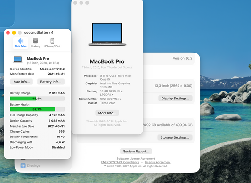This screenshot has height=183, width=251.
Task: Click the Discharging with 4,4 W value
Action: (x=60, y=142)
